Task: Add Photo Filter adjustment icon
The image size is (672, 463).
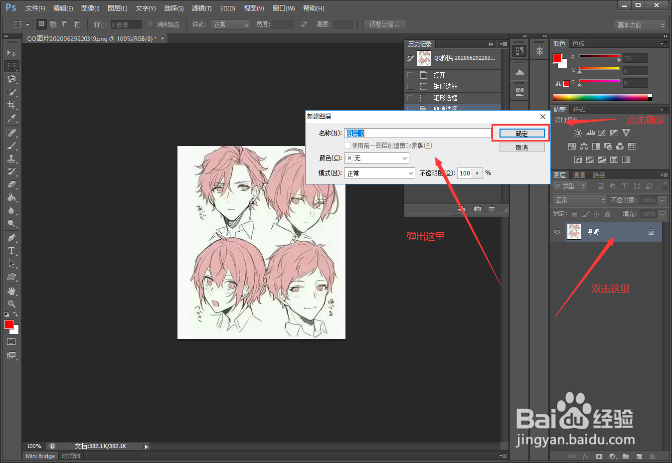Action: [608, 146]
